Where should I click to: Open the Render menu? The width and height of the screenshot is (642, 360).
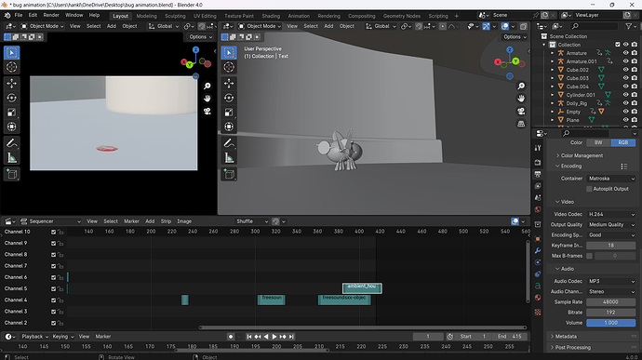pyautogui.click(x=51, y=15)
